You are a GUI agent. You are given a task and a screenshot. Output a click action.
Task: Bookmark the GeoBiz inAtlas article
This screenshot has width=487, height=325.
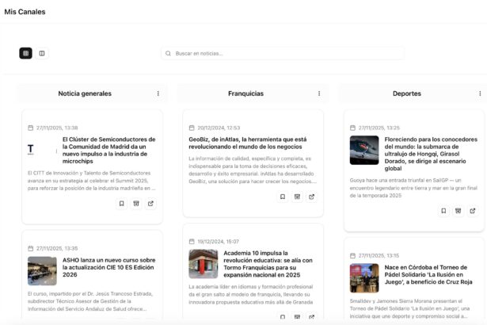click(x=282, y=197)
